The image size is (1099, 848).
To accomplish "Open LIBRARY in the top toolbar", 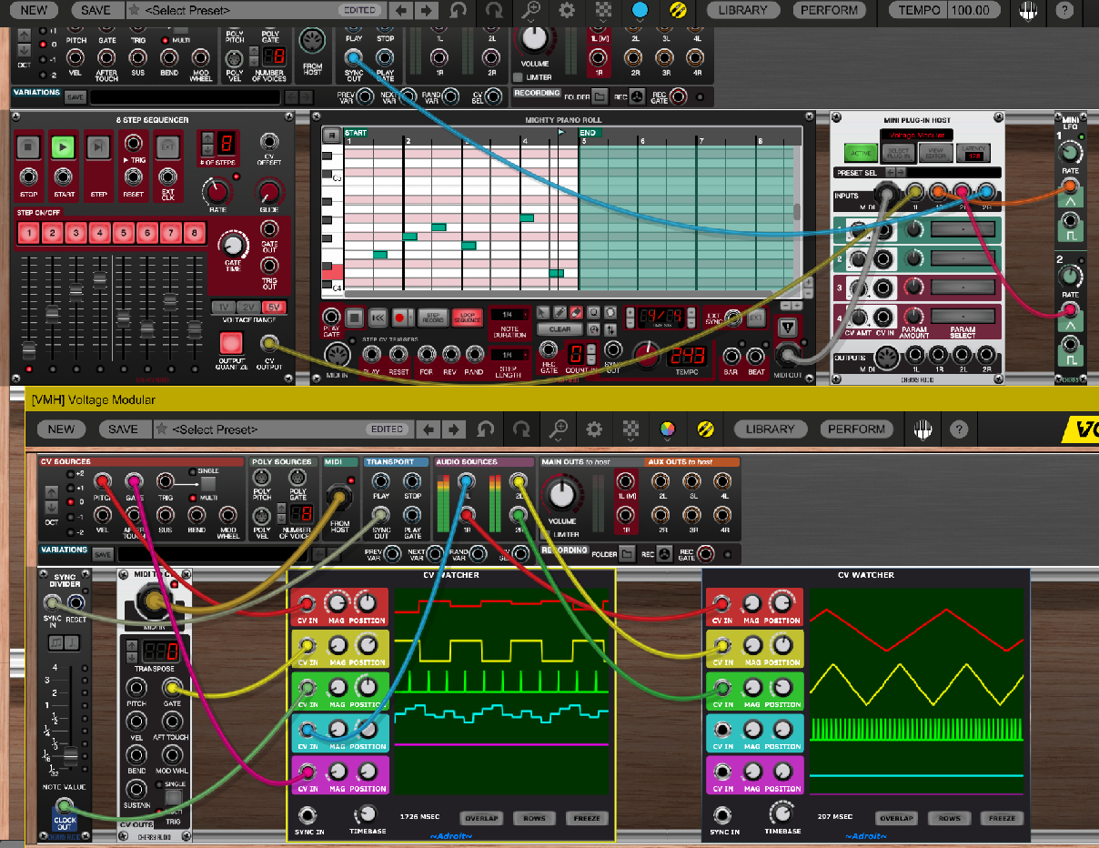I will point(742,10).
